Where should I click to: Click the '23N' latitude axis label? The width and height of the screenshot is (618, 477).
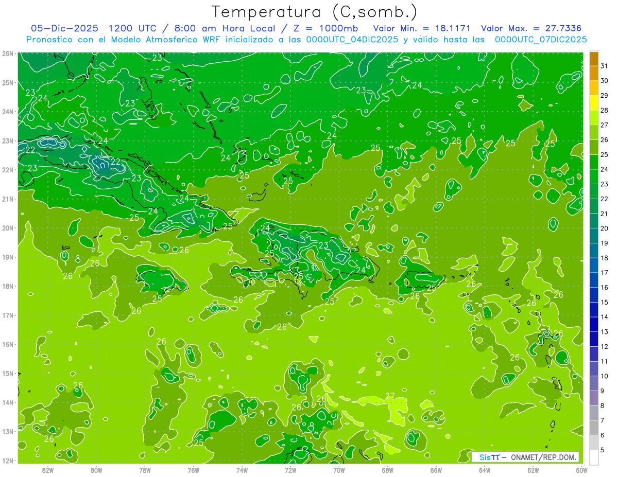coord(7,140)
